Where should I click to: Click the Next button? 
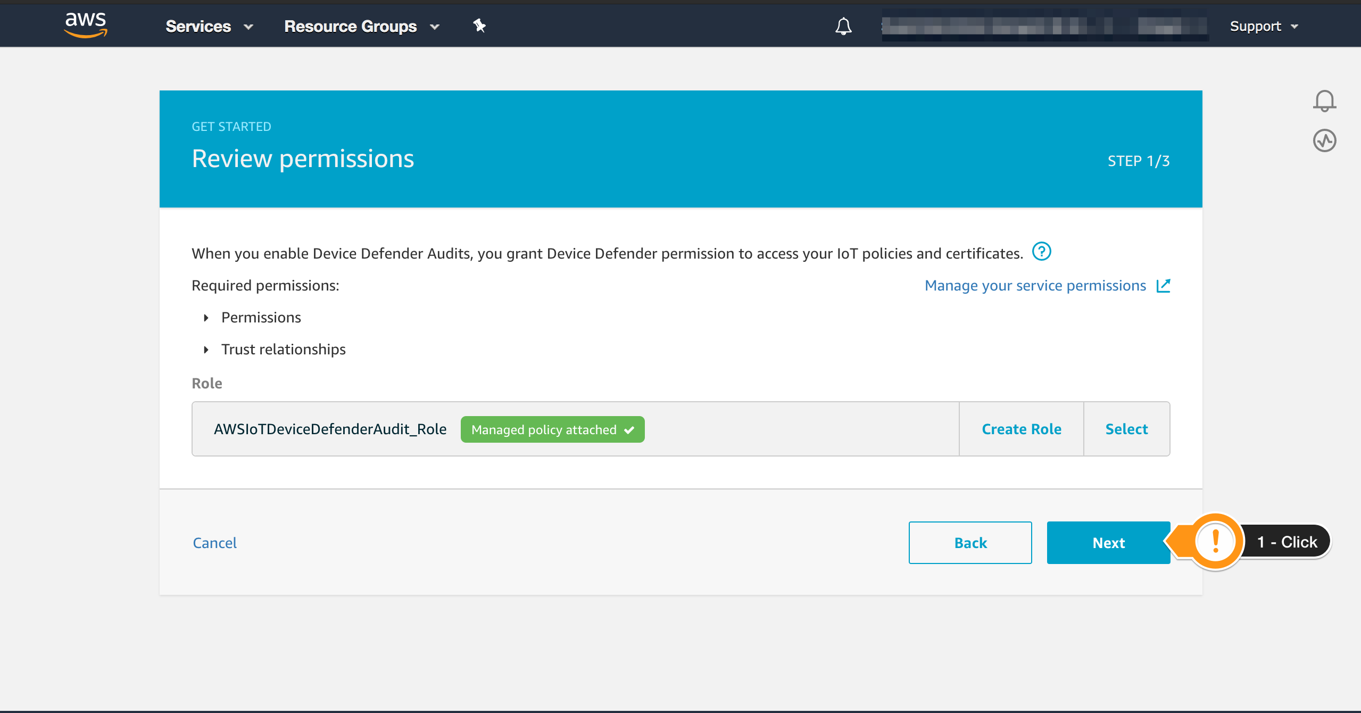click(x=1108, y=543)
